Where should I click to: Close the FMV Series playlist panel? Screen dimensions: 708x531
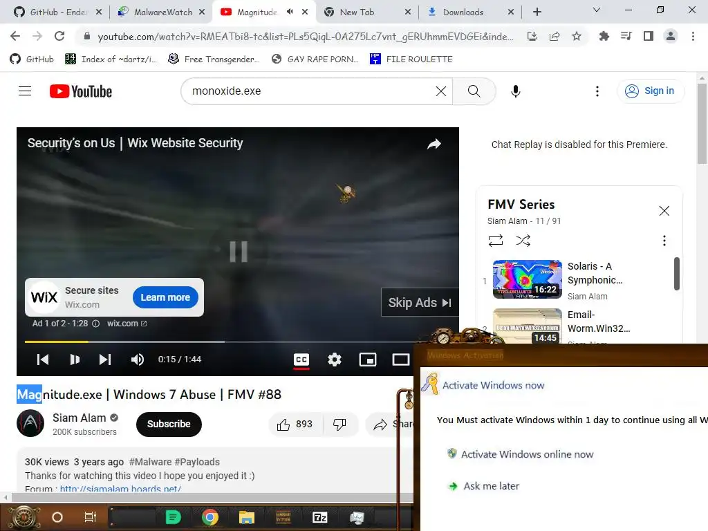pos(664,211)
